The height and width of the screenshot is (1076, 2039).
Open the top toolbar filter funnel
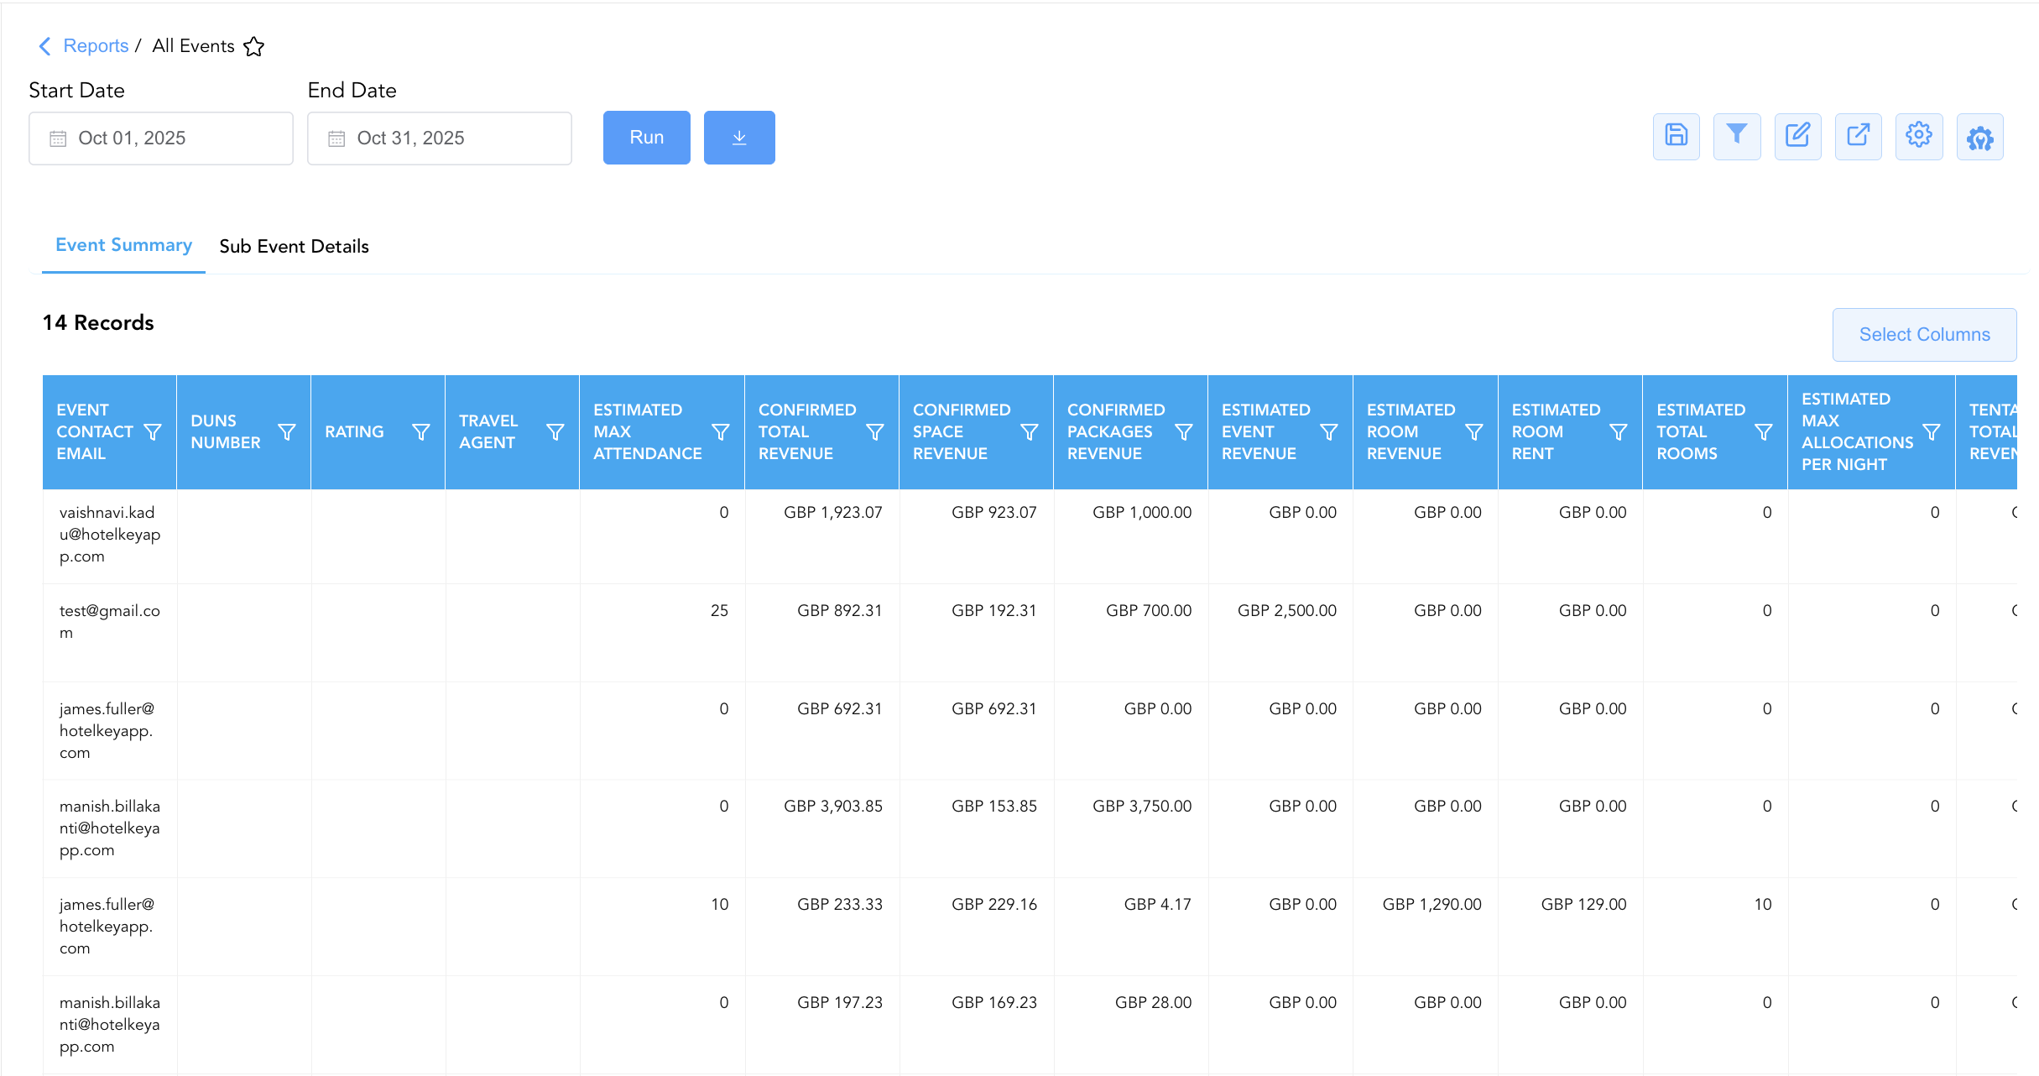tap(1736, 136)
